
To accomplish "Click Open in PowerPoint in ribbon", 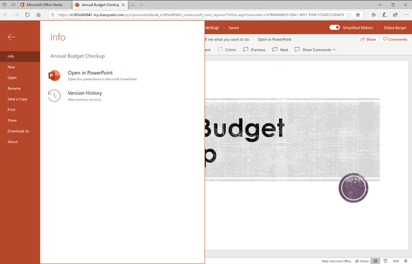I will 274,39.
